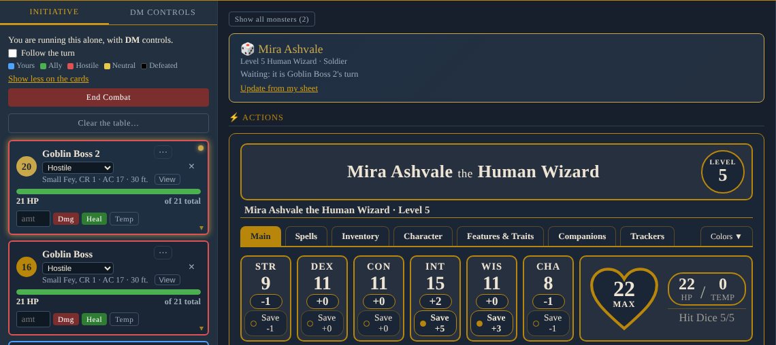Toggle CHA saving throw proficiency
Viewport: 776px width, 345px height.
(536, 324)
